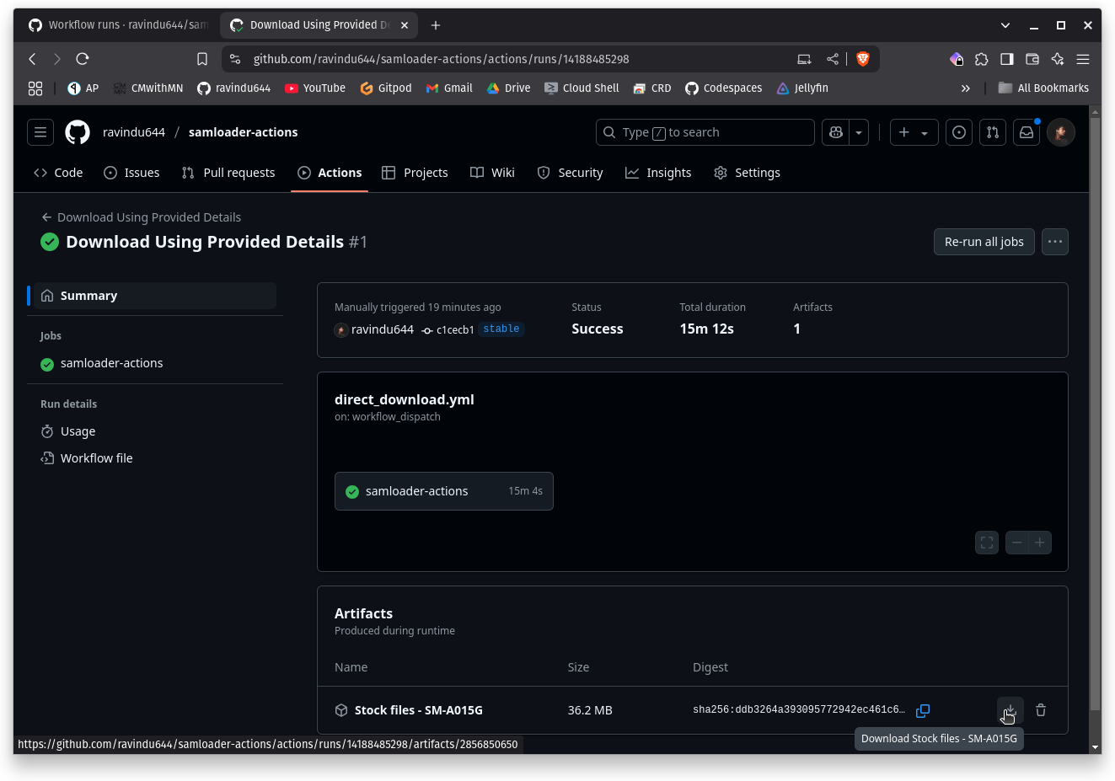Open Brave Shields lion icon
Screen dimensions: 1115x781
point(863,59)
